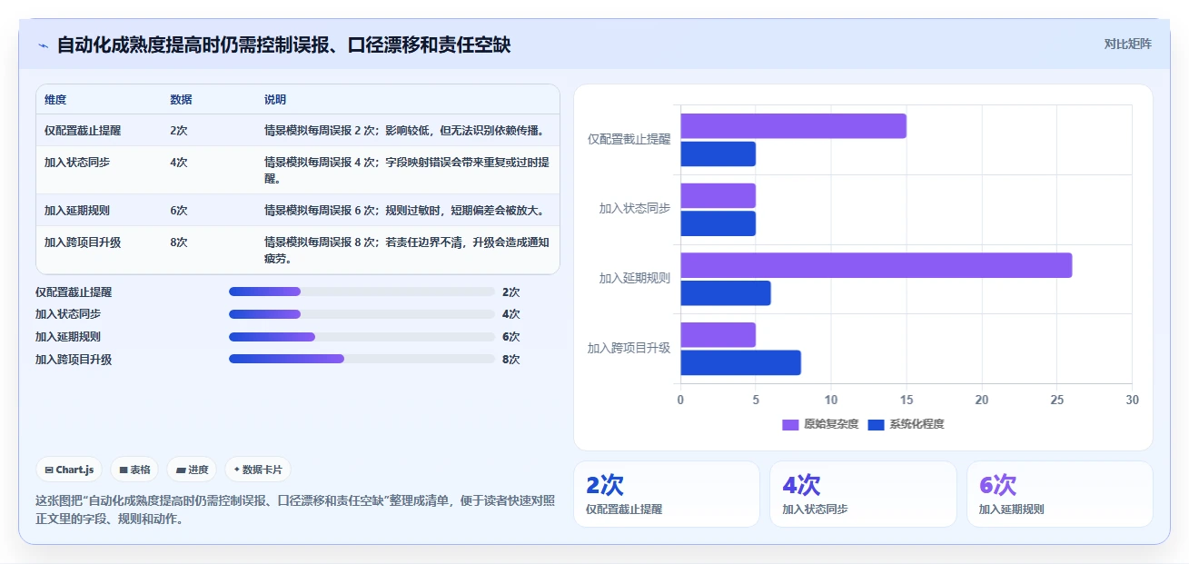This screenshot has height=564, width=1189.
Task: Open the 4次 加入状态同步 data card
Action: click(x=863, y=494)
